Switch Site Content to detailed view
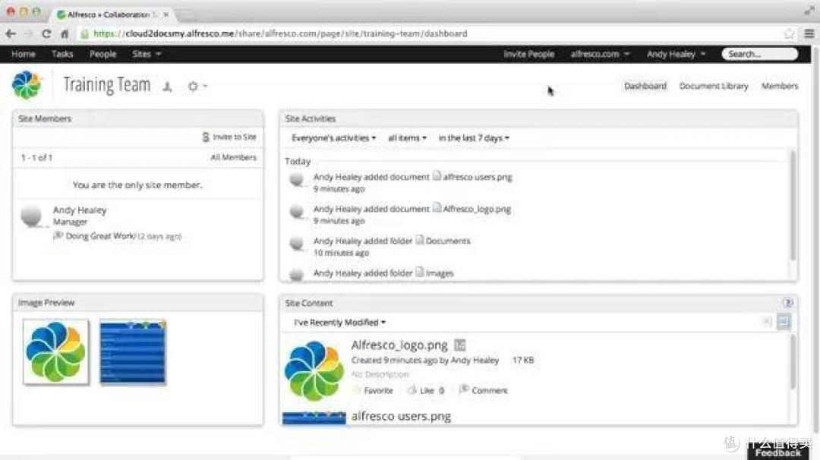The image size is (820, 460). click(x=783, y=322)
